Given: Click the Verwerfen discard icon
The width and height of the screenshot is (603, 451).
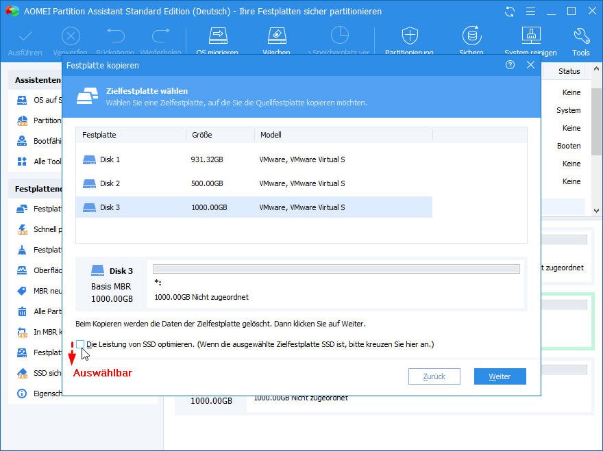Looking at the screenshot, I should tap(71, 37).
